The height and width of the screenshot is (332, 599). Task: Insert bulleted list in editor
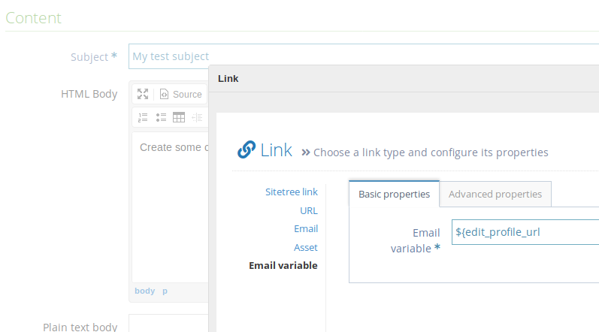161,117
